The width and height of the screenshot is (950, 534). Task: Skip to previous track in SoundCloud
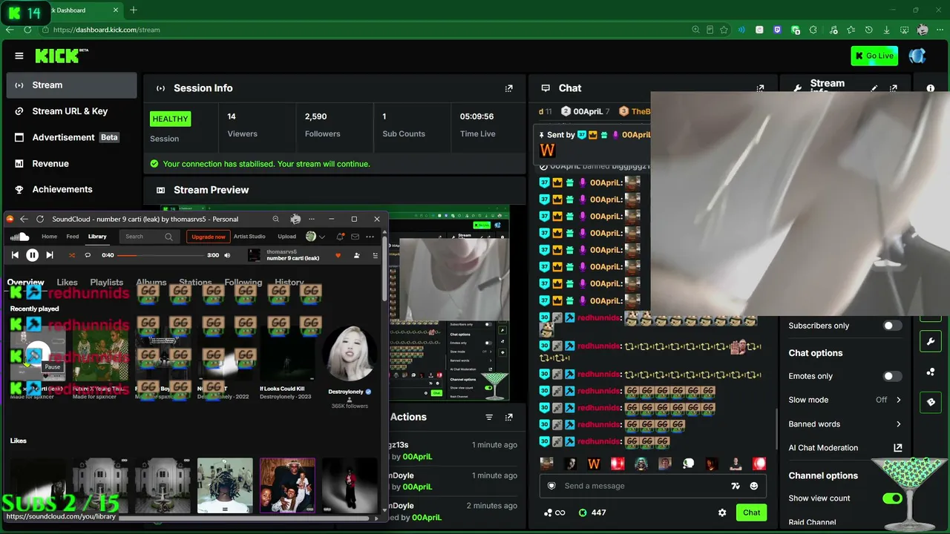click(x=15, y=255)
